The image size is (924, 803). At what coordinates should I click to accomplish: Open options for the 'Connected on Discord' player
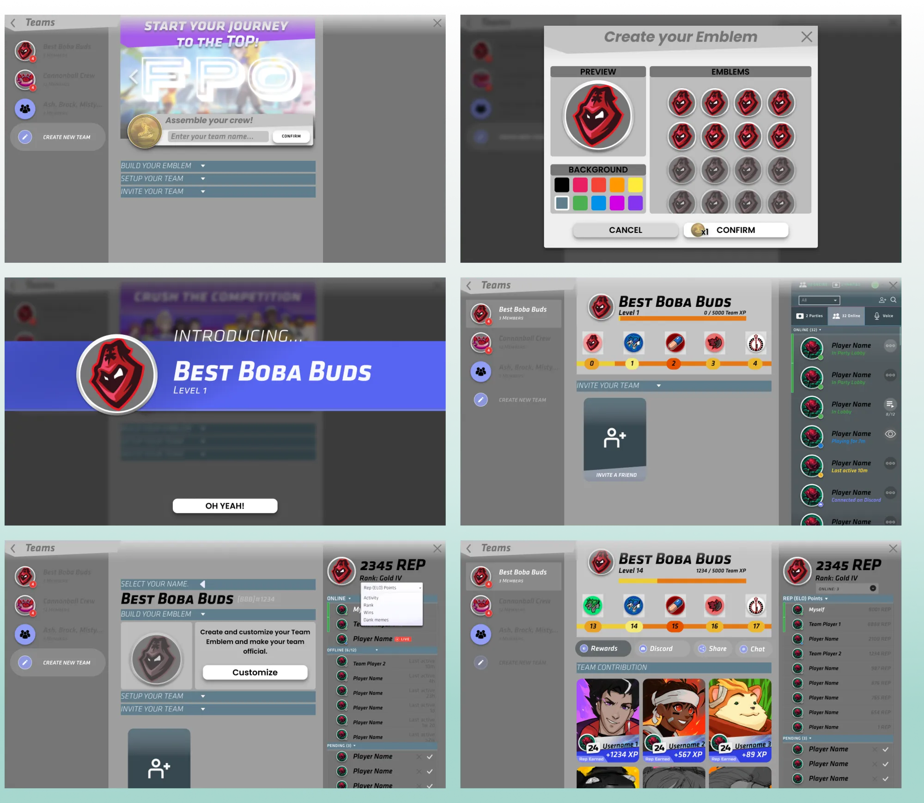pyautogui.click(x=890, y=493)
